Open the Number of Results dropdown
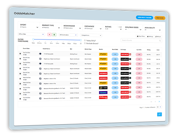This screenshot has width=177, height=137. [x=159, y=107]
